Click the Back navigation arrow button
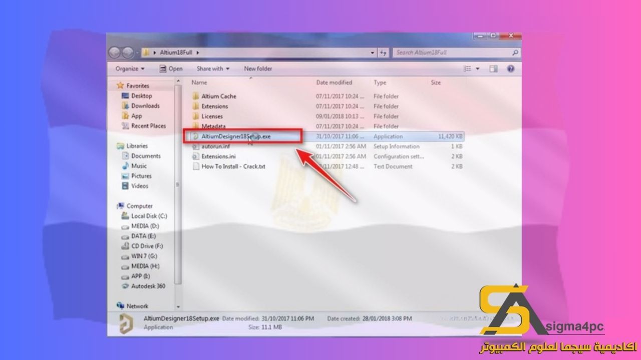This screenshot has height=360, width=641. 115,52
